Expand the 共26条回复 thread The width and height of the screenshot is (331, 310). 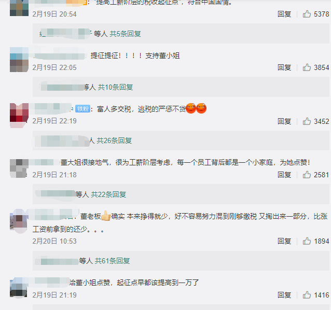[x=114, y=140]
